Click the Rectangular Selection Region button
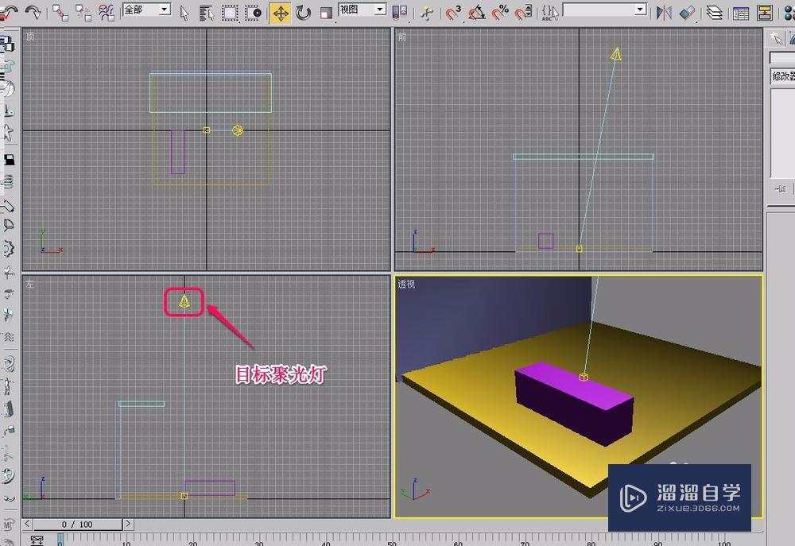Screen dimensions: 795x546 (230, 12)
